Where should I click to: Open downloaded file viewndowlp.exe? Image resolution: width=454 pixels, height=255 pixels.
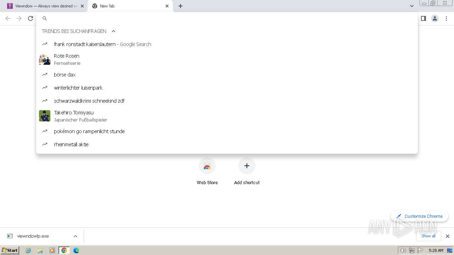pyautogui.click(x=33, y=236)
